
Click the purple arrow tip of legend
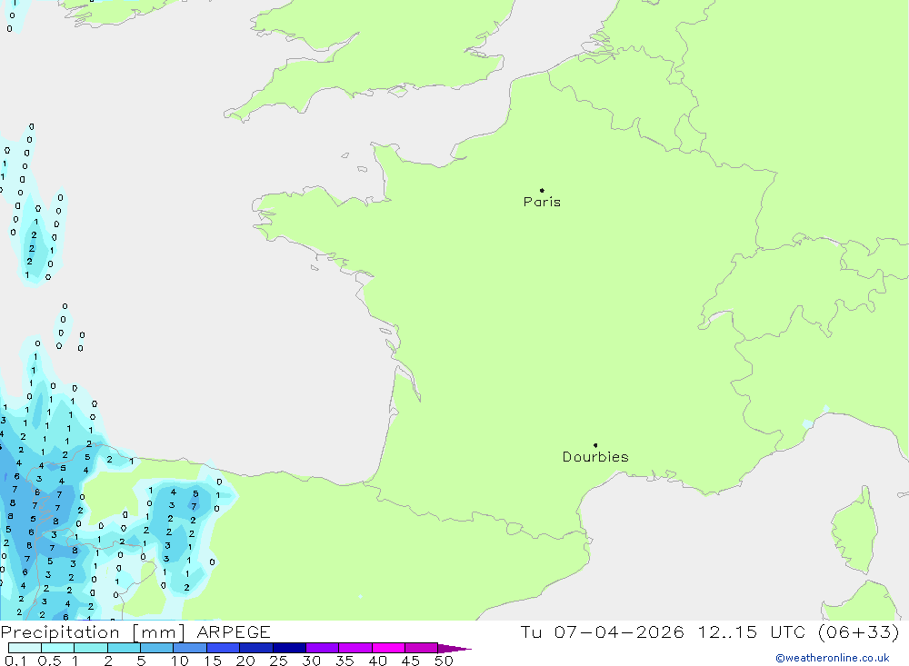pos(454,649)
